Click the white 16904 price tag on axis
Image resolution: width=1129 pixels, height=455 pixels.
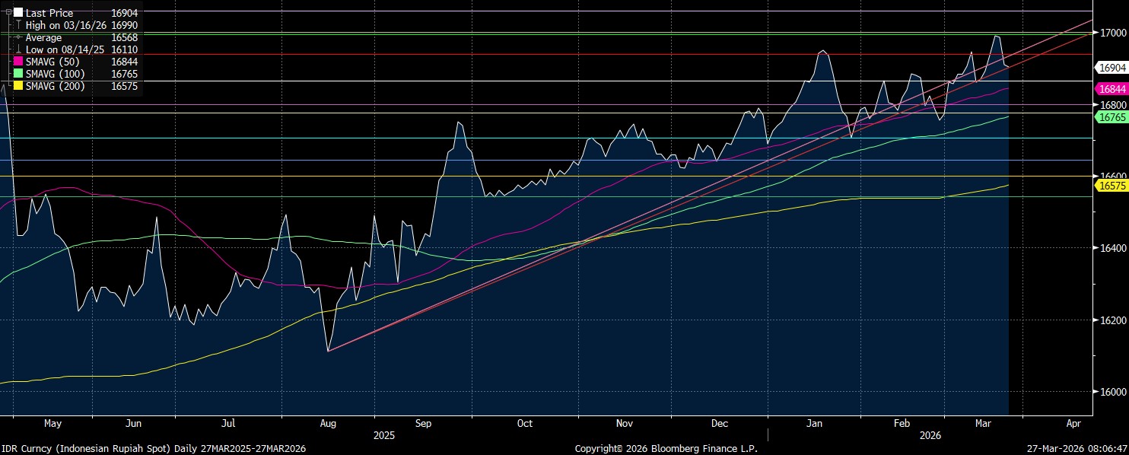[x=1111, y=68]
